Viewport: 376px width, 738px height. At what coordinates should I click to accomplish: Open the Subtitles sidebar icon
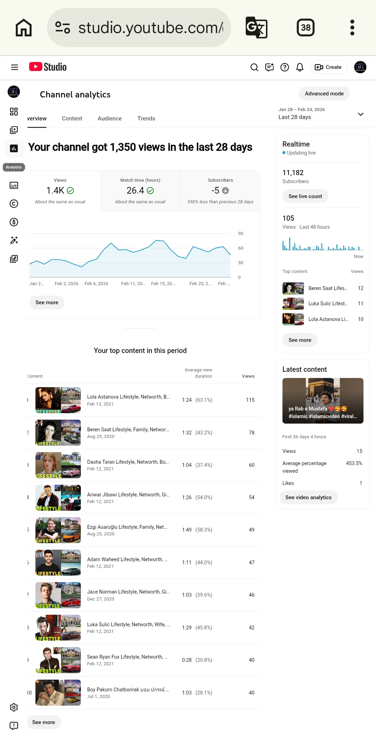(x=14, y=185)
